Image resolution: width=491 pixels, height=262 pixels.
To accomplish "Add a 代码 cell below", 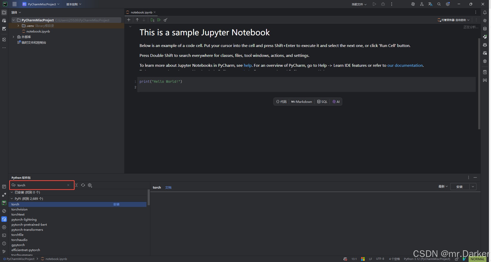I will pos(281,102).
